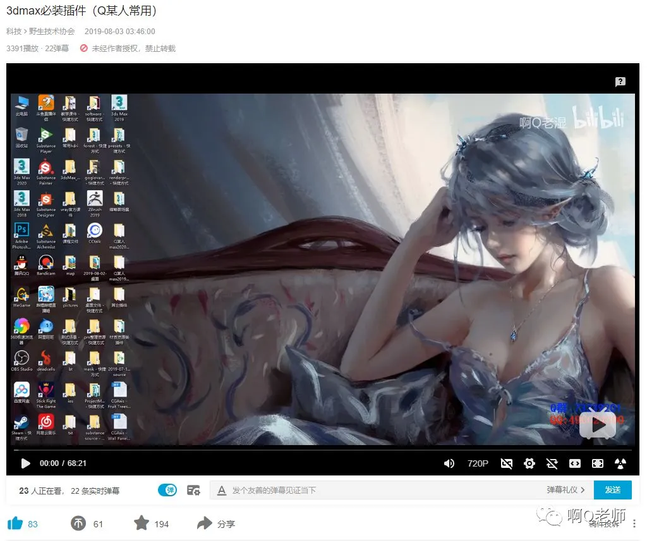
Task: Click the 3ds Max 2019 desktop icon
Action: coord(119,107)
